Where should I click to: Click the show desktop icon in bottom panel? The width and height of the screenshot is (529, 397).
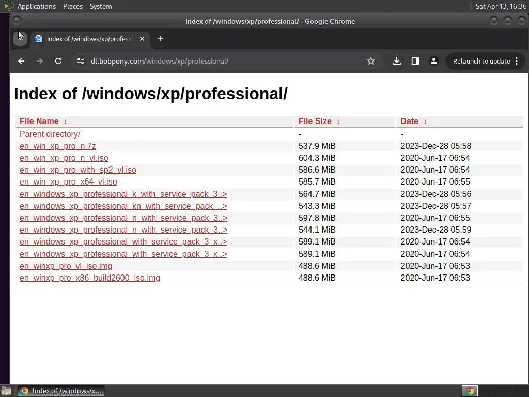coord(6,391)
